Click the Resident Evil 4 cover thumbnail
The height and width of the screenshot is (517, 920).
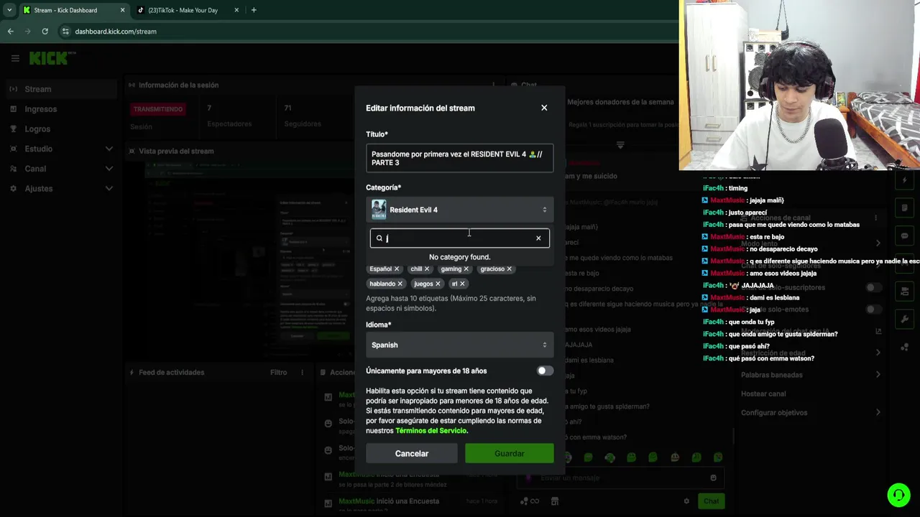(379, 210)
